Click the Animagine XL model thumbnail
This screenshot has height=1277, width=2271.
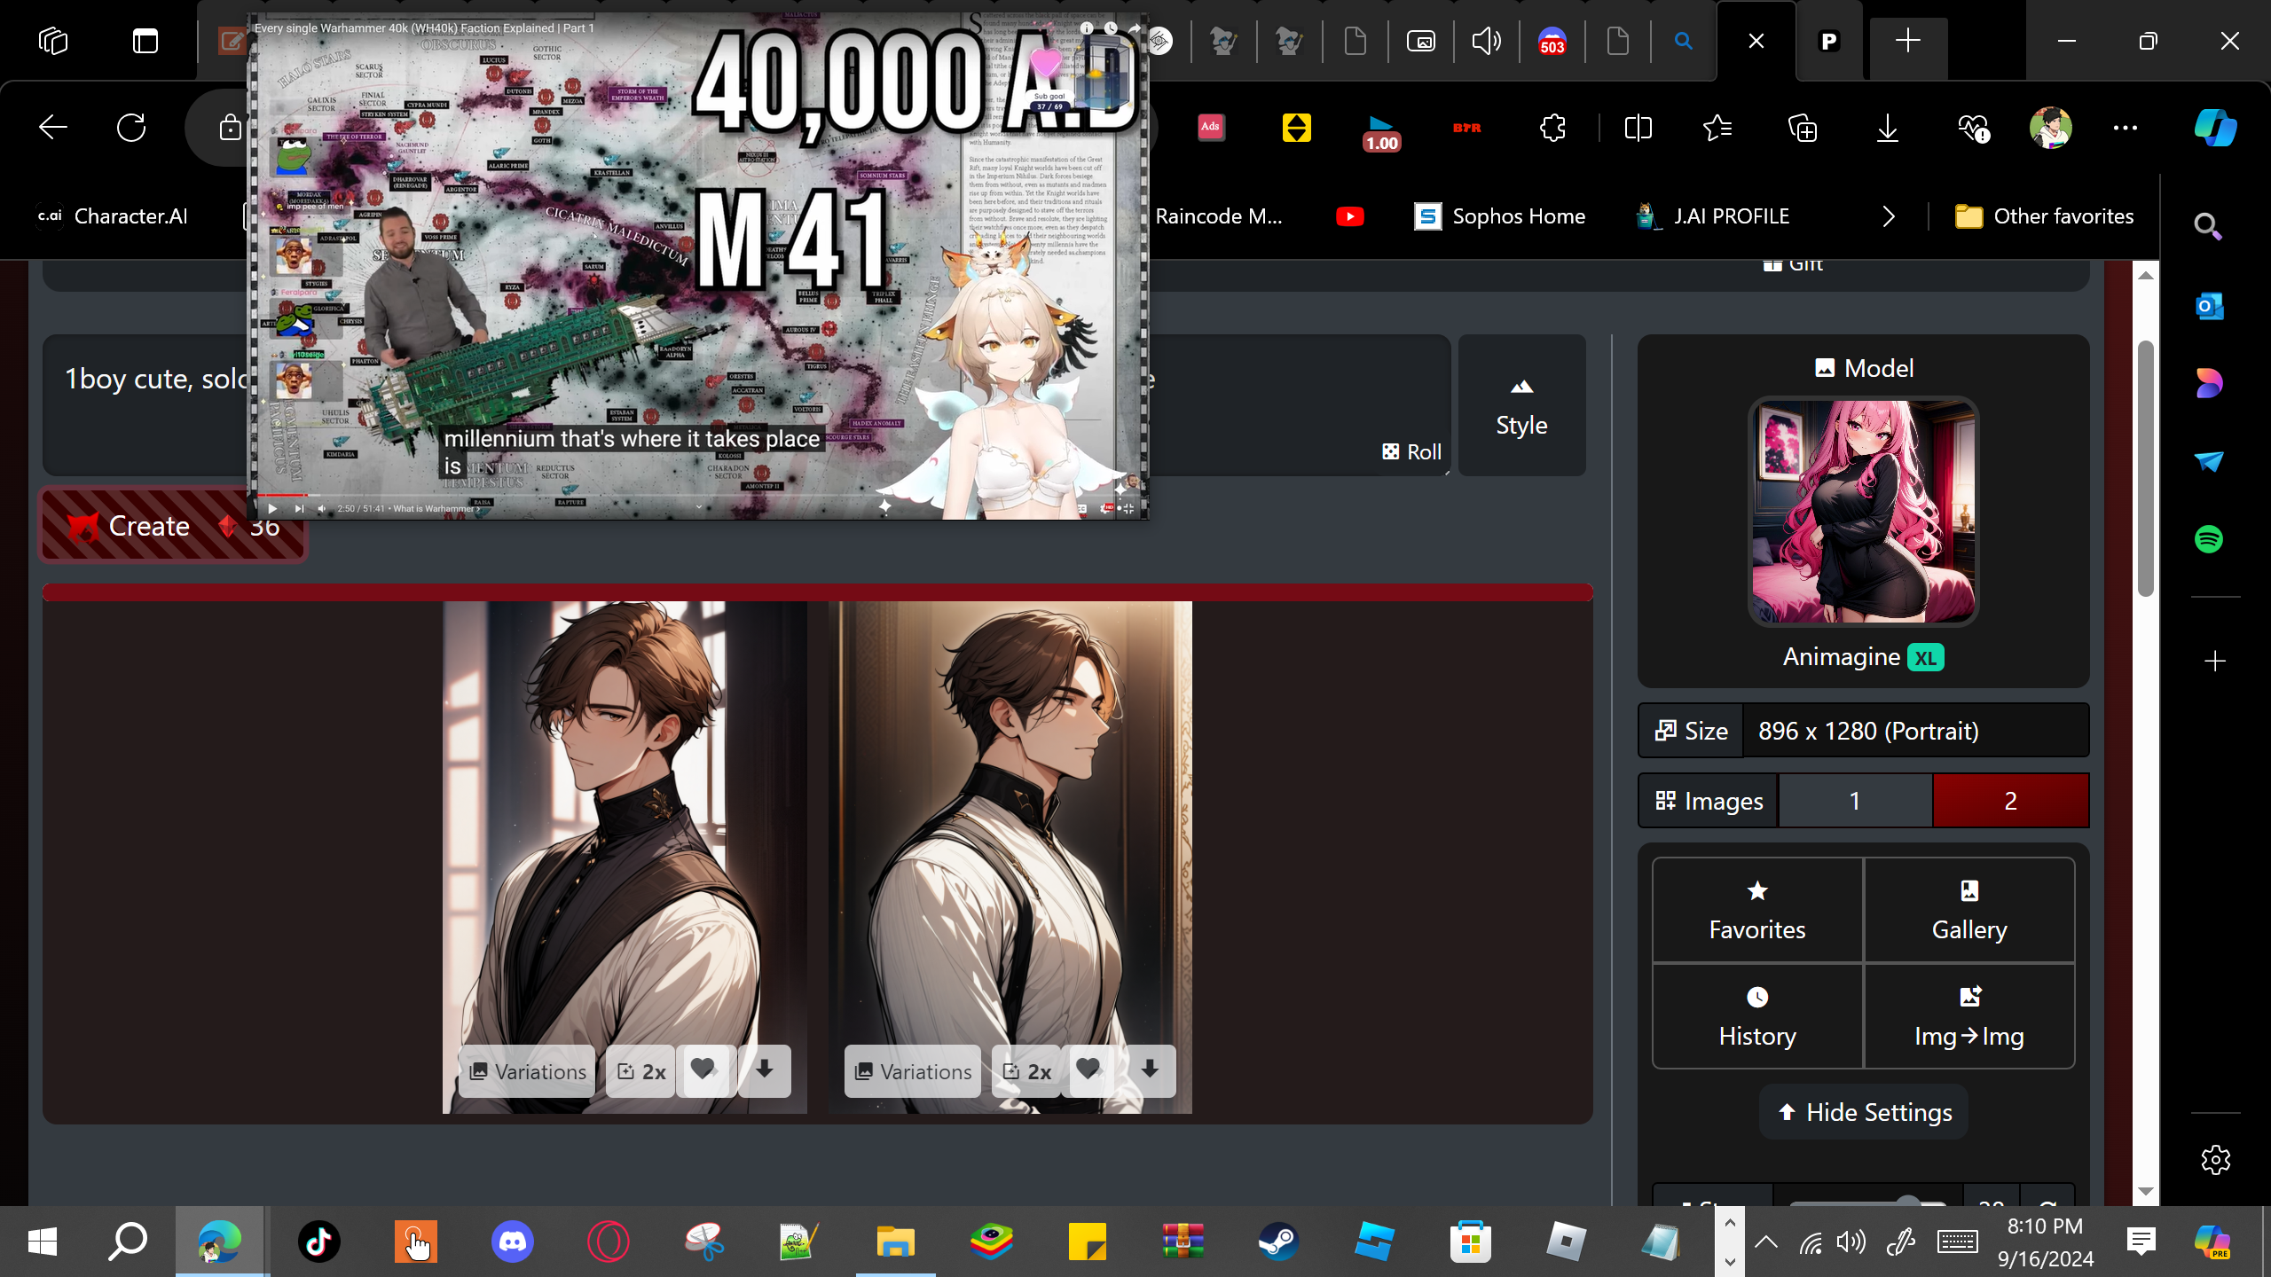(x=1863, y=511)
